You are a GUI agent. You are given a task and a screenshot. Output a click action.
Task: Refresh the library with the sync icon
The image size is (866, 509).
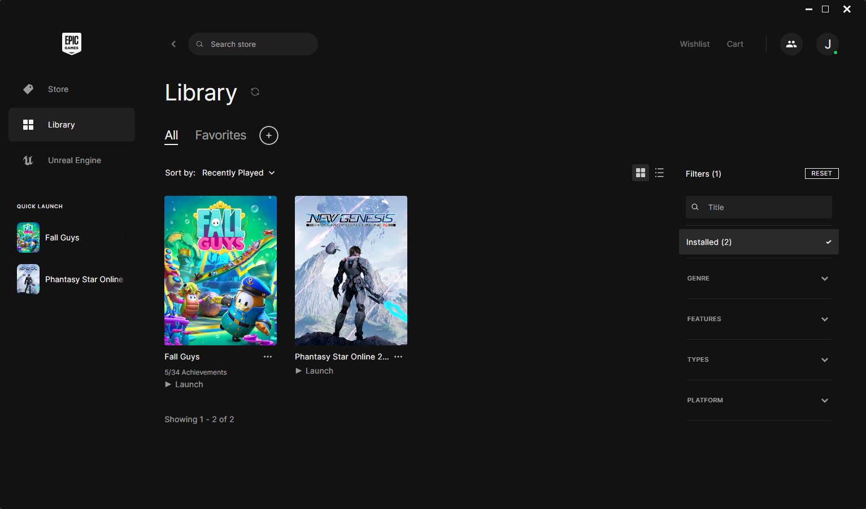point(255,92)
